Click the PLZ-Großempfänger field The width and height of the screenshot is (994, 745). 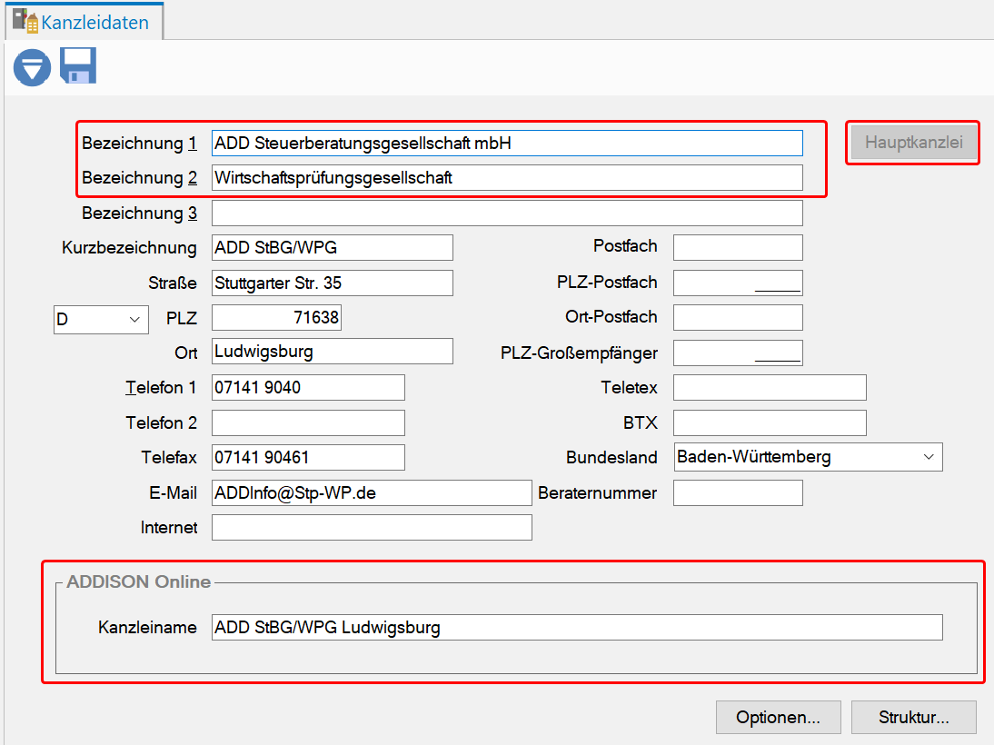tap(738, 353)
